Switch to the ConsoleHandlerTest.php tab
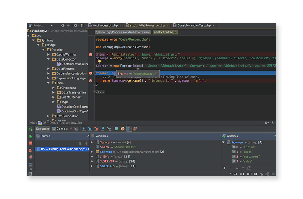The height and width of the screenshot is (199, 303). point(194,26)
